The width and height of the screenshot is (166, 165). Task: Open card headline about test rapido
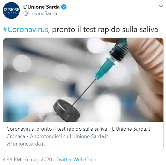pos(78,129)
